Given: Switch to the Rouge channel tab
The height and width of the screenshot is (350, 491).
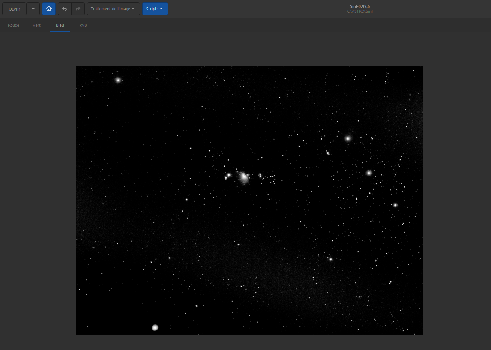Looking at the screenshot, I should click(14, 25).
